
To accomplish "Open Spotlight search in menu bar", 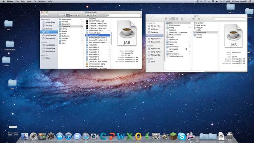I will [250, 1].
